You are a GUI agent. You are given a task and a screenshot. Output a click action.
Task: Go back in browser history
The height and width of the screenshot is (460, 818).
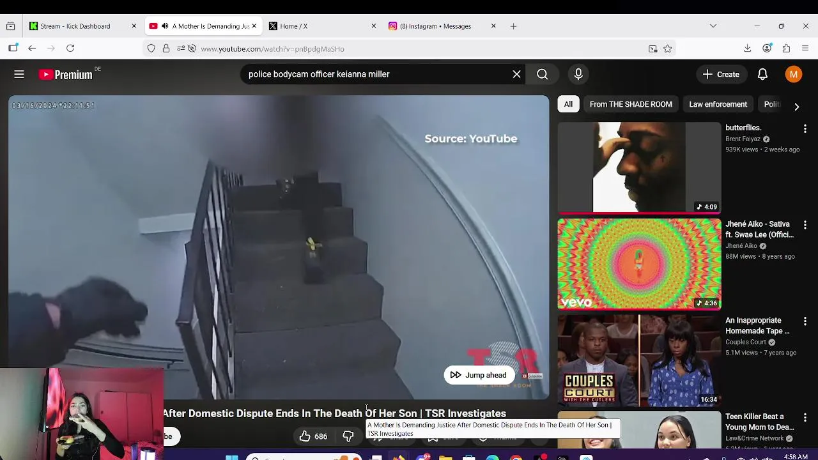(32, 48)
